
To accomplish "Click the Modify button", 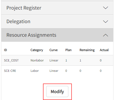I will 57,91.
